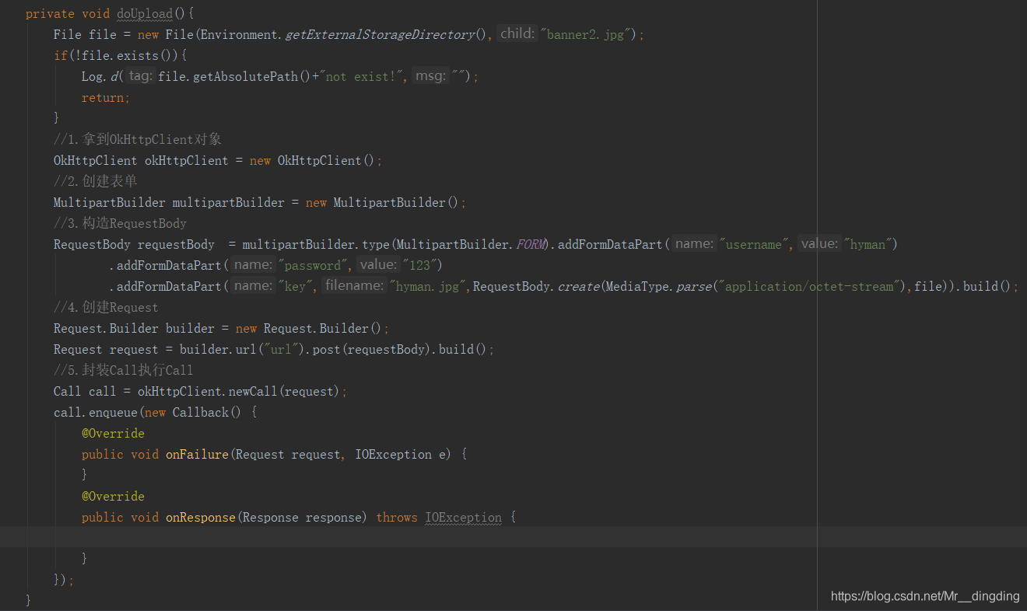
Task: Click the //3.构造RequestBody comment
Action: coord(120,224)
